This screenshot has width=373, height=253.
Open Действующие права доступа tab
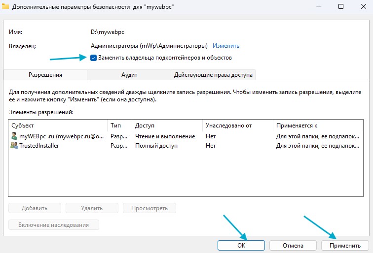coord(213,75)
